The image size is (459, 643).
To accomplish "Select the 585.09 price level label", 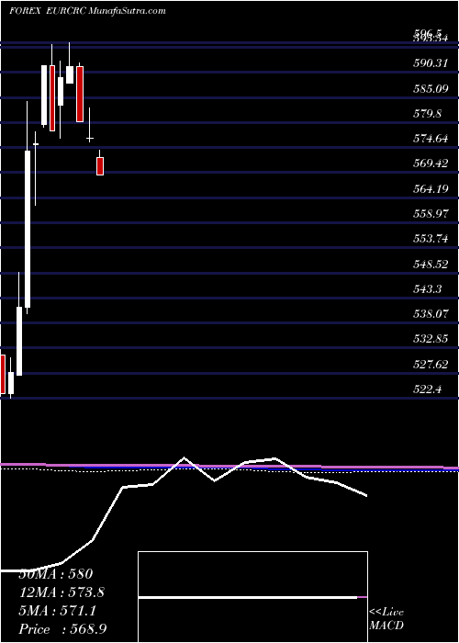I will [430, 88].
